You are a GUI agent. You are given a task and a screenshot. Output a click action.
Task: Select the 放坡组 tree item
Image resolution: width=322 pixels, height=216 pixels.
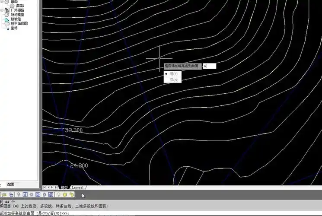pos(16,19)
